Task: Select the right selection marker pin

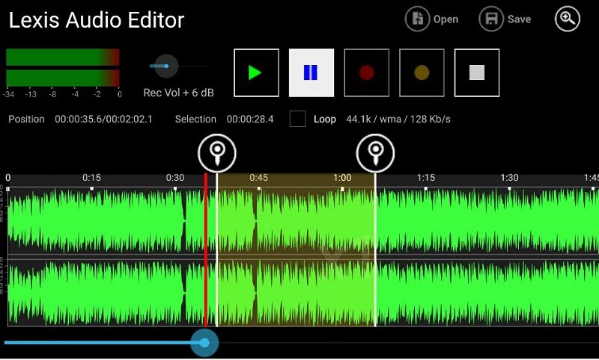Action: (375, 153)
